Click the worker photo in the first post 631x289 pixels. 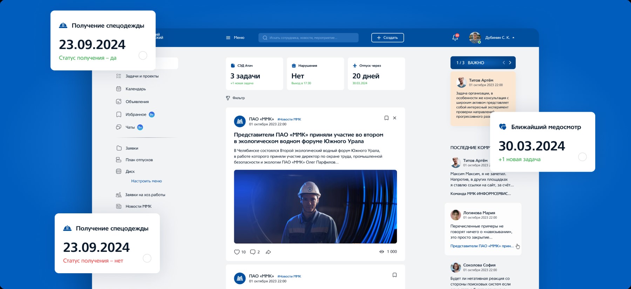tap(315, 207)
